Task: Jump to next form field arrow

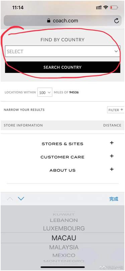Action: click(x=21, y=199)
